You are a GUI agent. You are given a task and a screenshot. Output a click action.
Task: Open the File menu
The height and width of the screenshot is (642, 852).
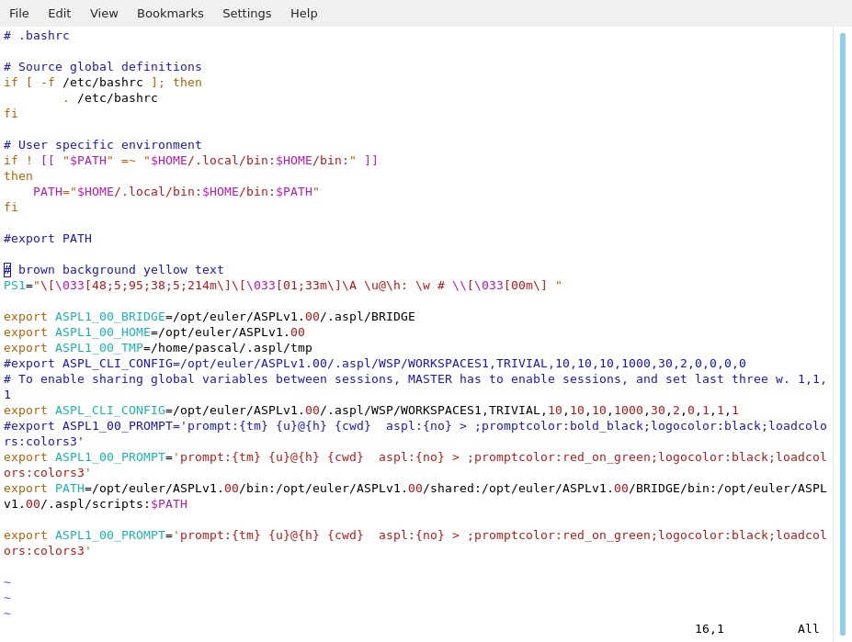click(19, 13)
